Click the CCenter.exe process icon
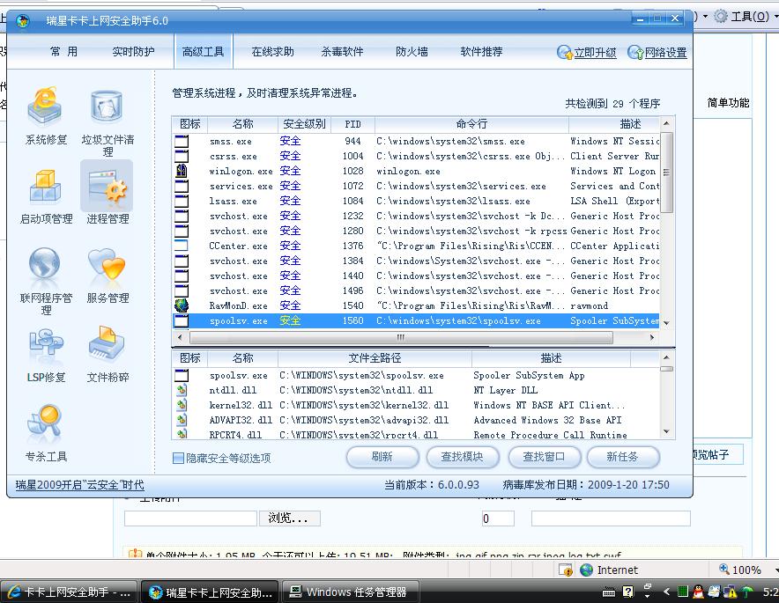The width and height of the screenshot is (779, 603). click(182, 246)
